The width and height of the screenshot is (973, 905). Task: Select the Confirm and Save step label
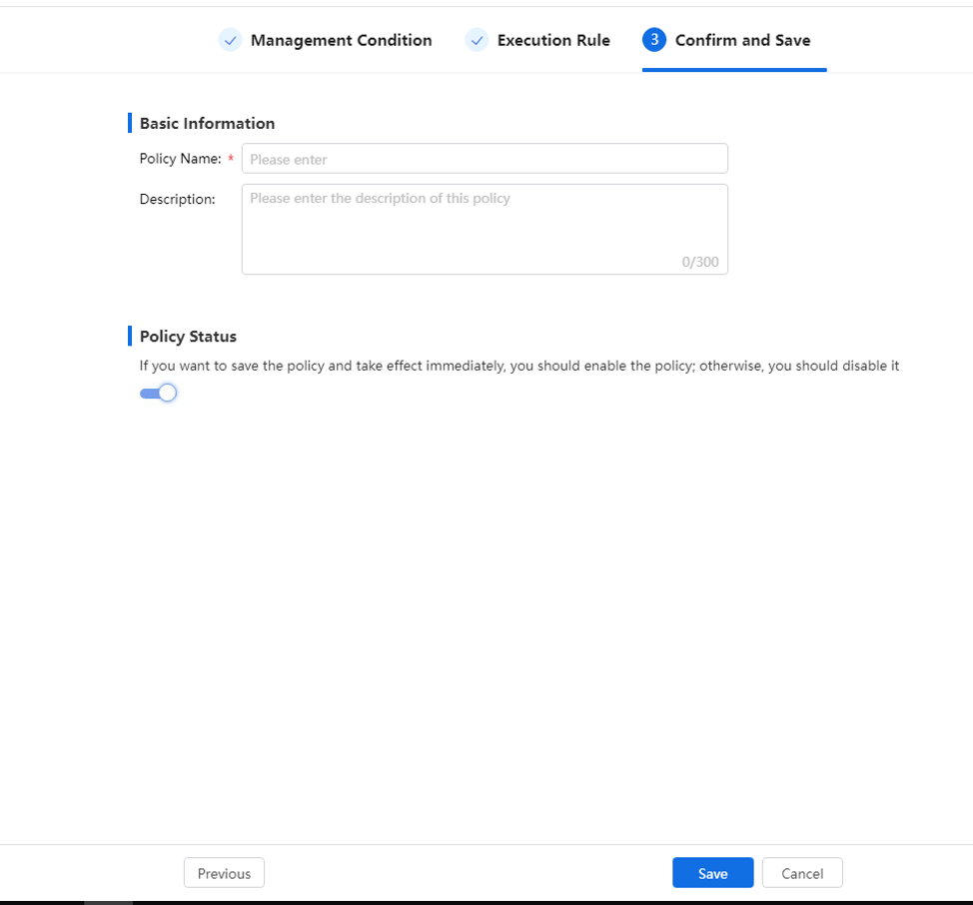tap(743, 40)
